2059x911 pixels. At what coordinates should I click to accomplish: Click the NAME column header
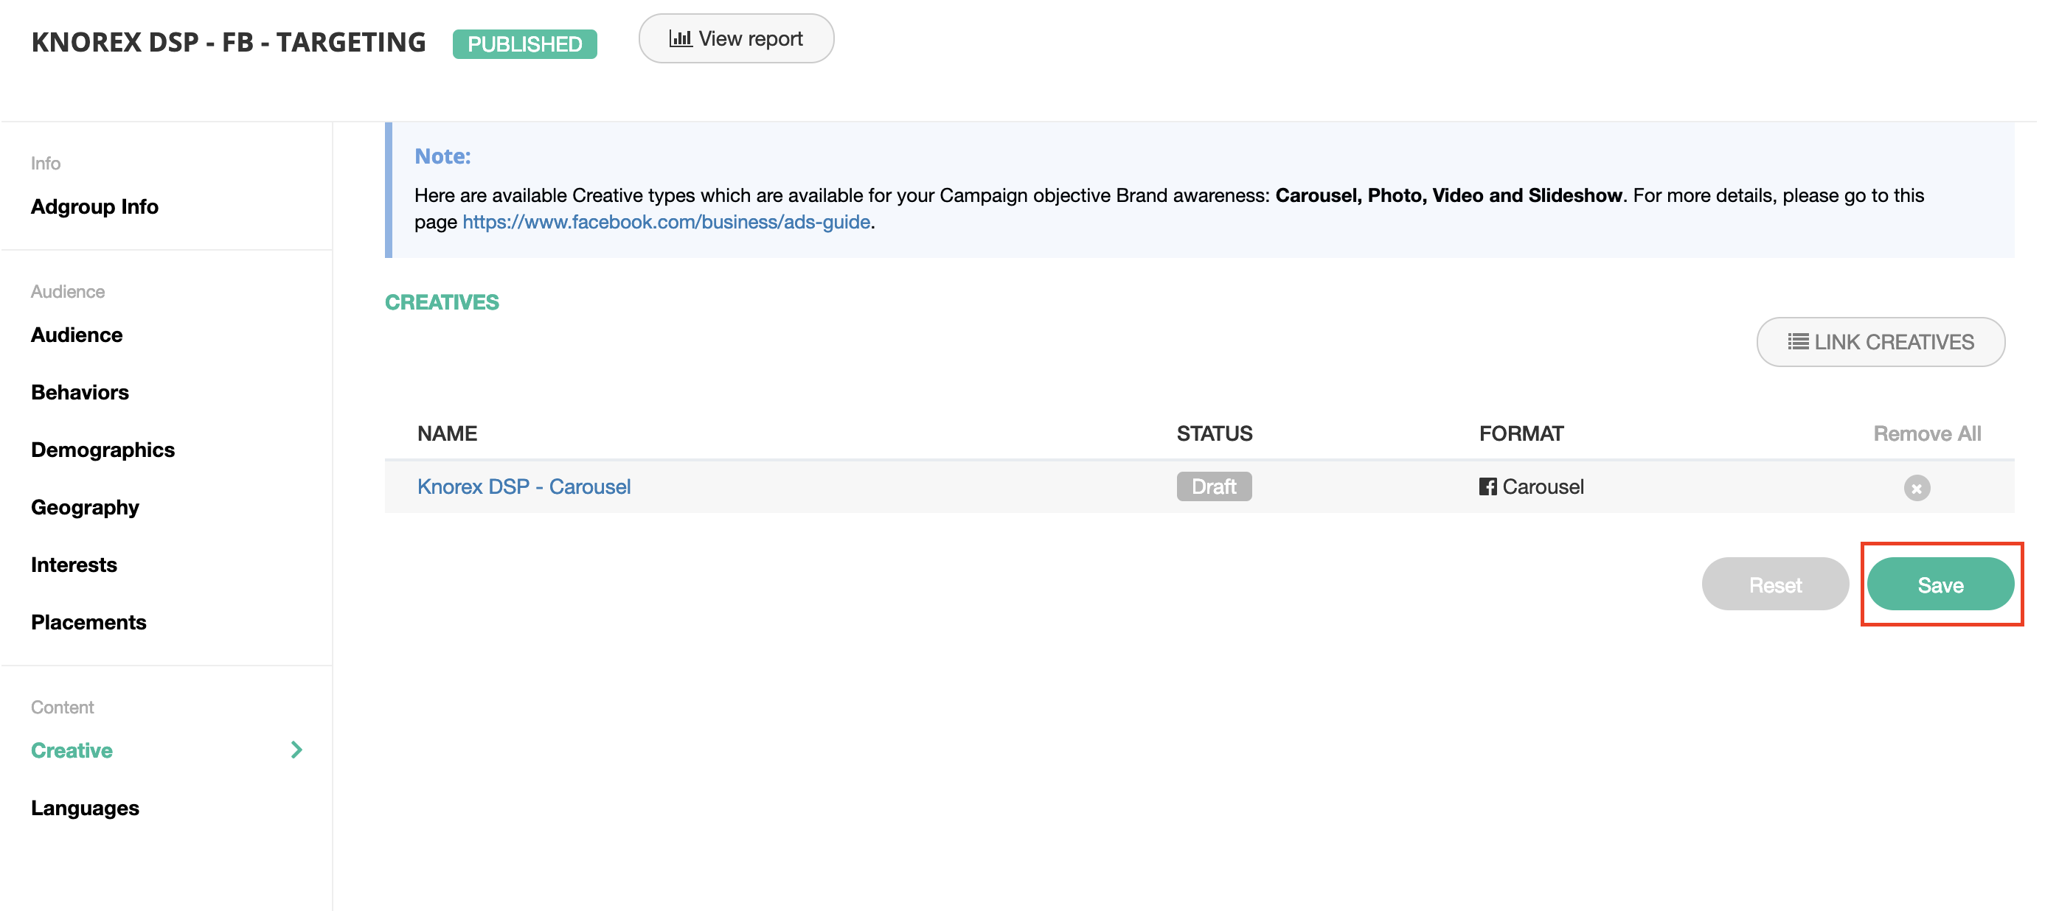(447, 433)
